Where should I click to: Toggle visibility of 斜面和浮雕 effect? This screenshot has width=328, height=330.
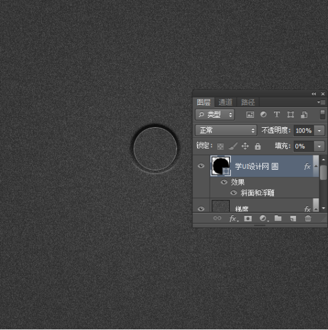pyautogui.click(x=233, y=193)
